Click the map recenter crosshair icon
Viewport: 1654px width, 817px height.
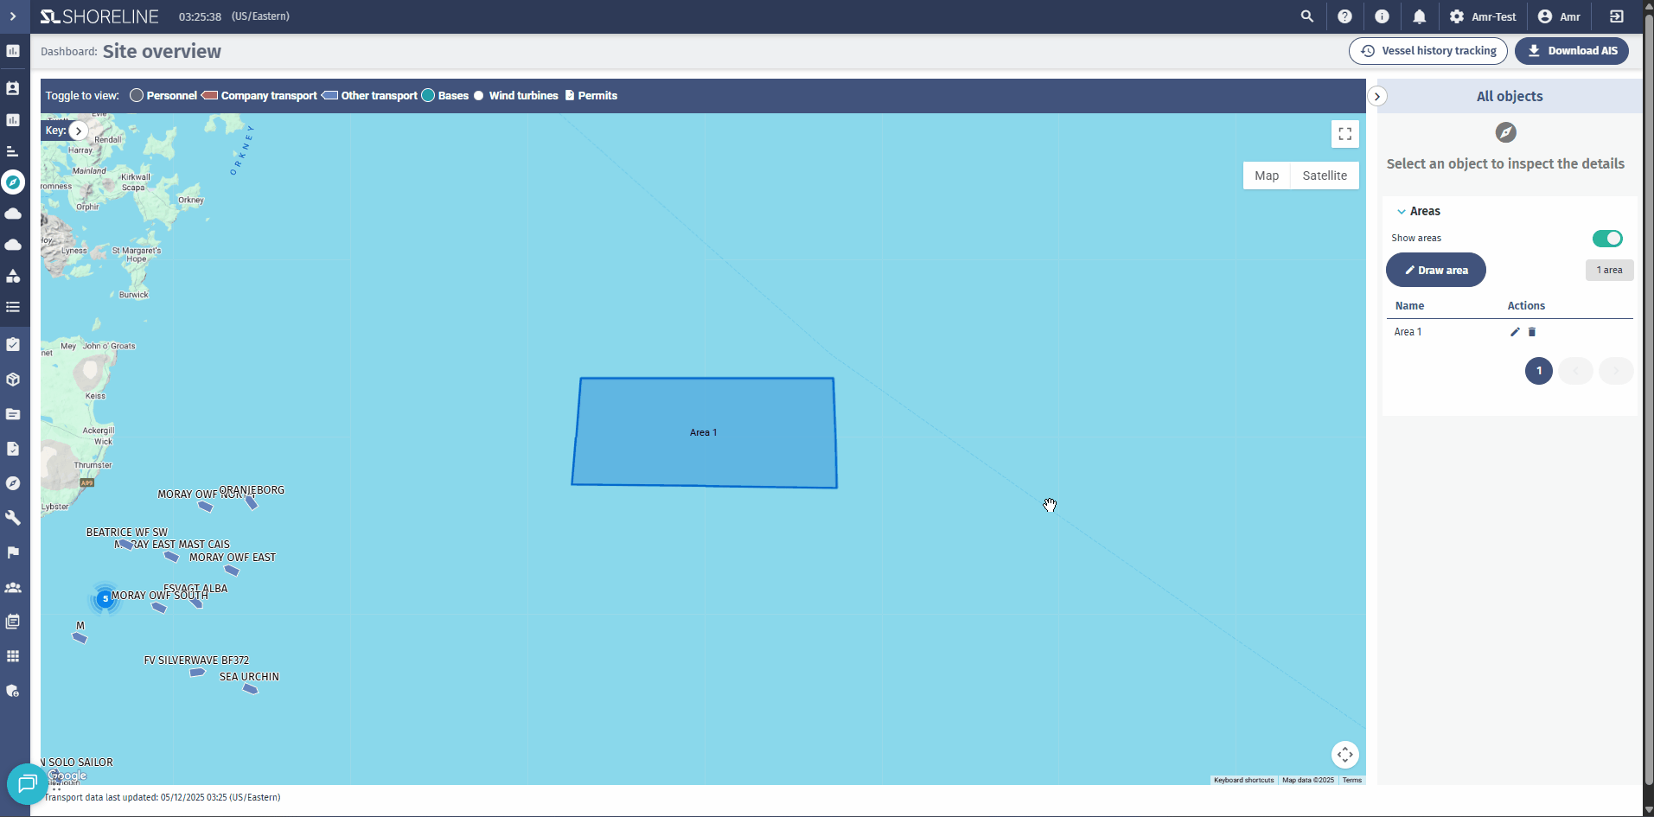[1344, 755]
